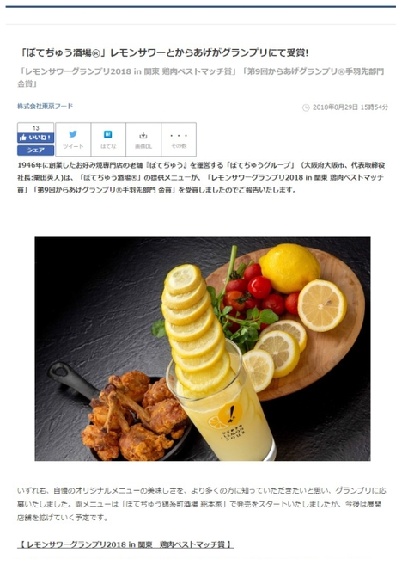Click the Facebook like count 13
Screen dimensions: 402x565
click(x=35, y=128)
